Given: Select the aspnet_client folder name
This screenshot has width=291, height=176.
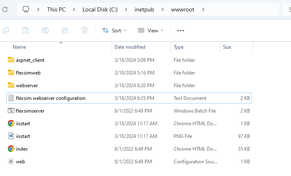Looking at the screenshot, I should 30,60.
